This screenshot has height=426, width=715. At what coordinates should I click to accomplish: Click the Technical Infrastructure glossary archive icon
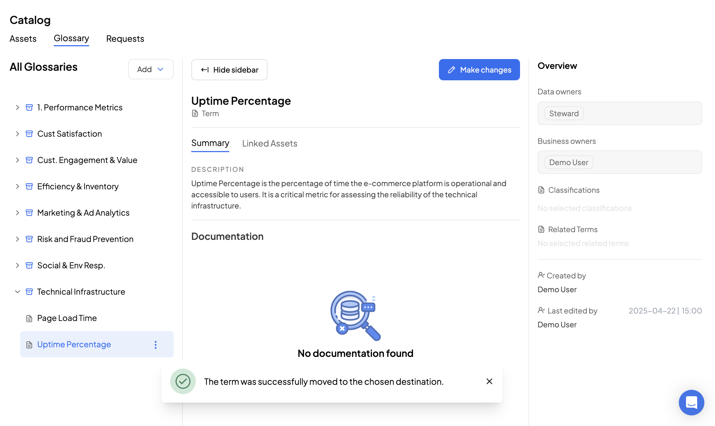[x=29, y=292]
